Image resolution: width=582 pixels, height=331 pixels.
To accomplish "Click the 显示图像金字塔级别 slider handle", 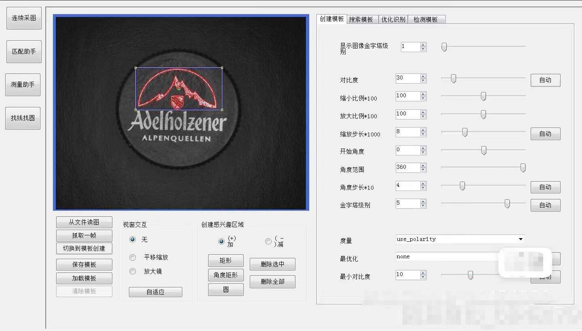I will pyautogui.click(x=444, y=47).
